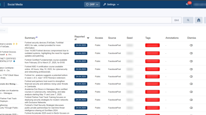Click inside the search input field
Image resolution: width=206 pixels, height=115 pixels.
[x=87, y=20]
